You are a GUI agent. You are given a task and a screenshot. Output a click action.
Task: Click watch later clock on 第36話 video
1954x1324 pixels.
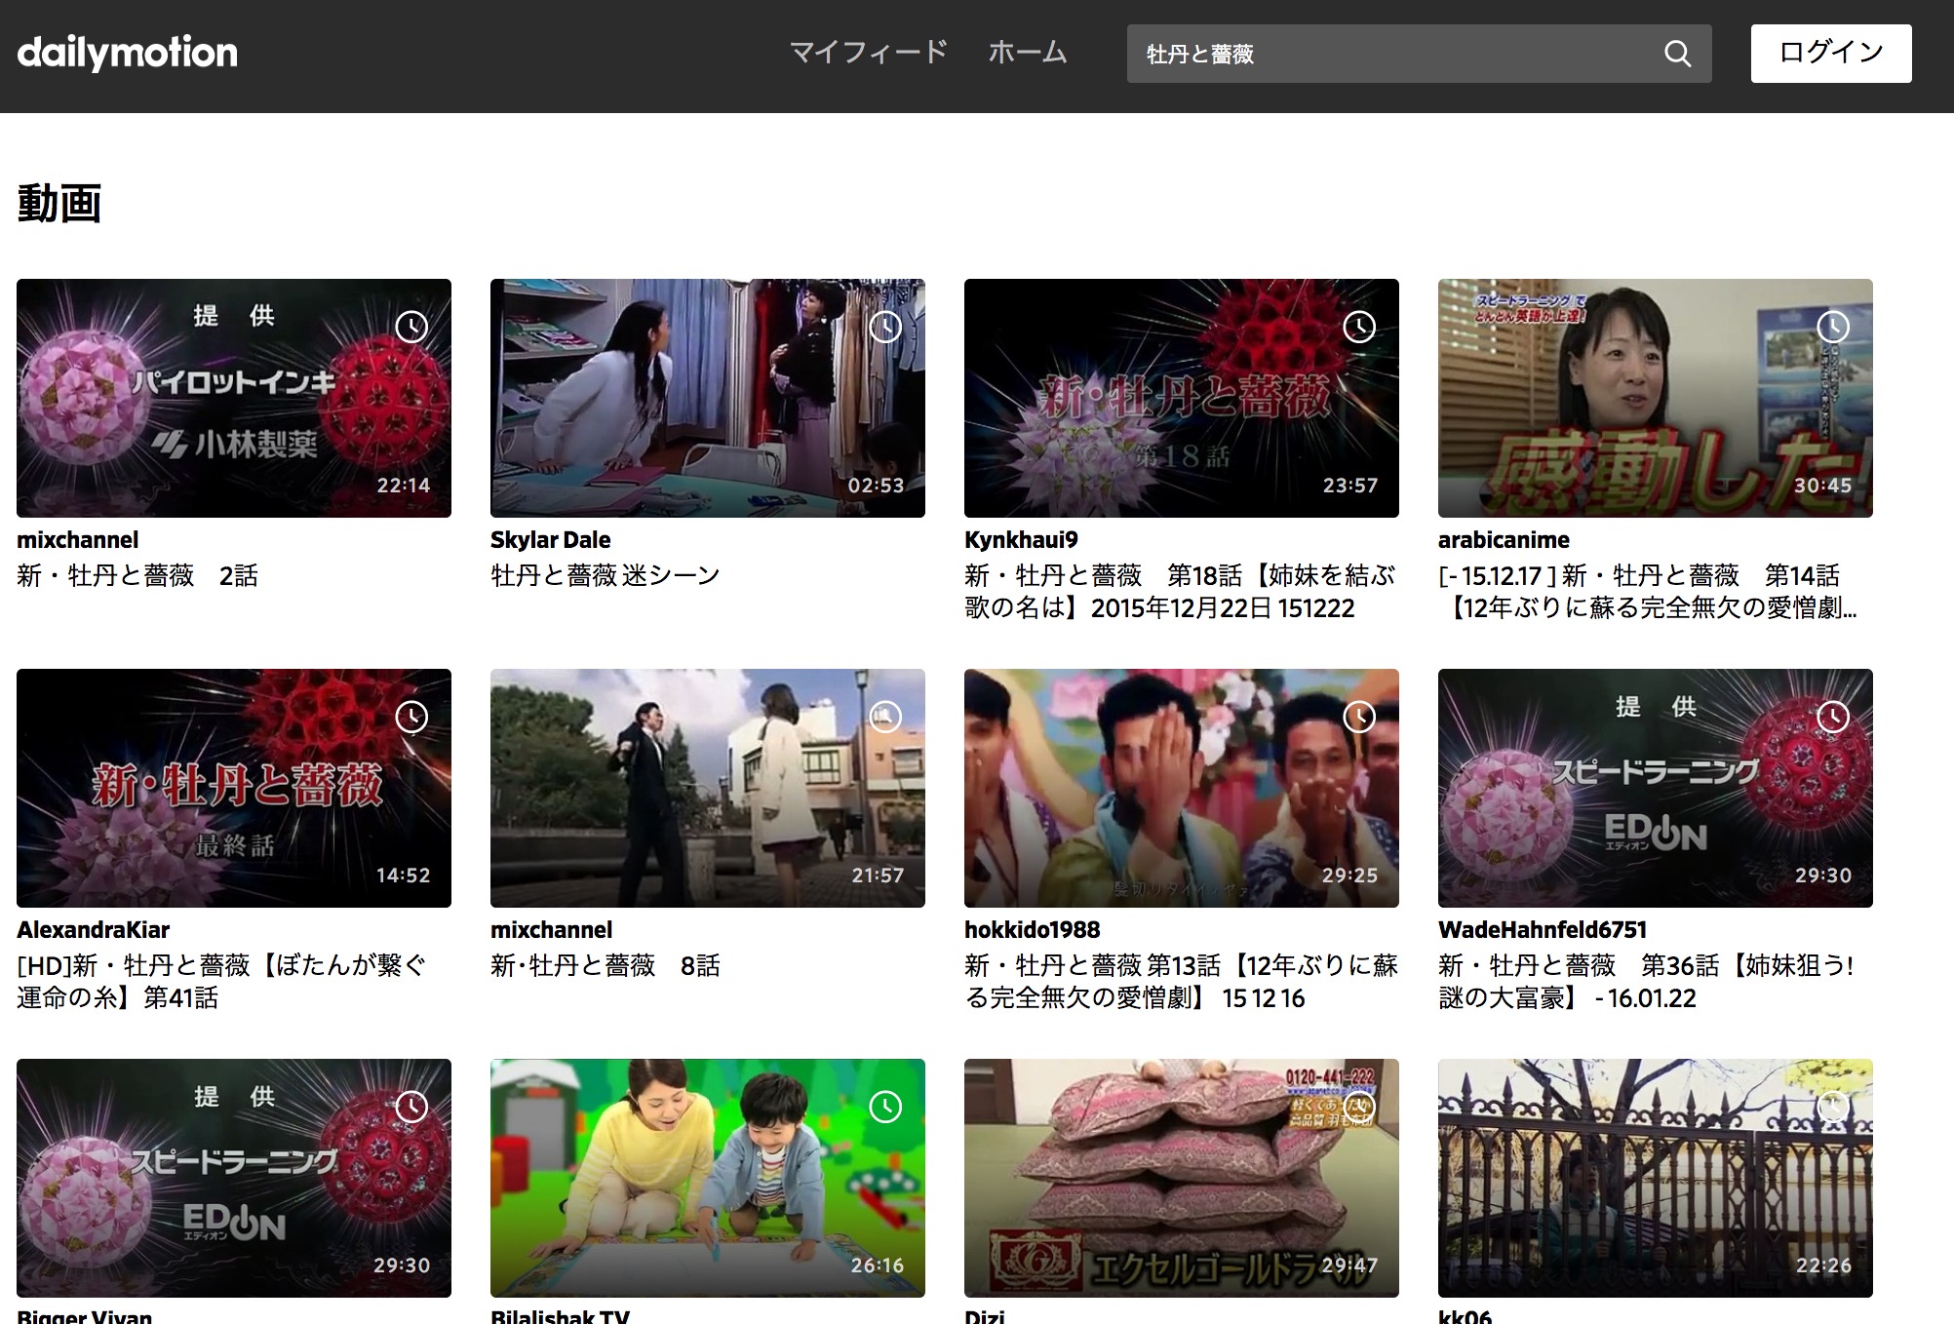click(1833, 717)
